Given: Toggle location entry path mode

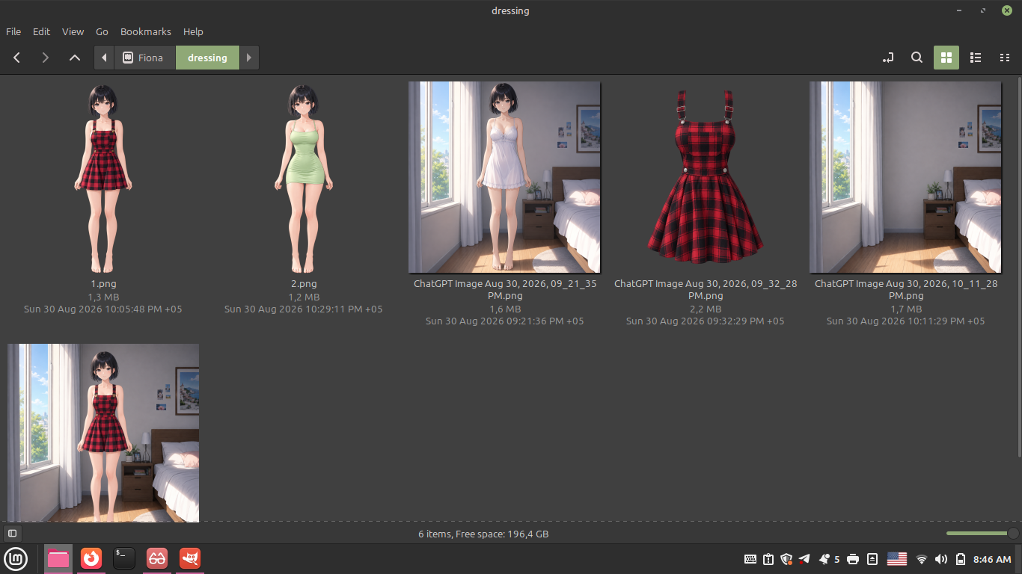Looking at the screenshot, I should (x=888, y=58).
